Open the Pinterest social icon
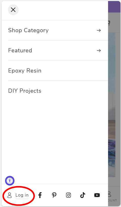The image size is (121, 207). tap(54, 195)
